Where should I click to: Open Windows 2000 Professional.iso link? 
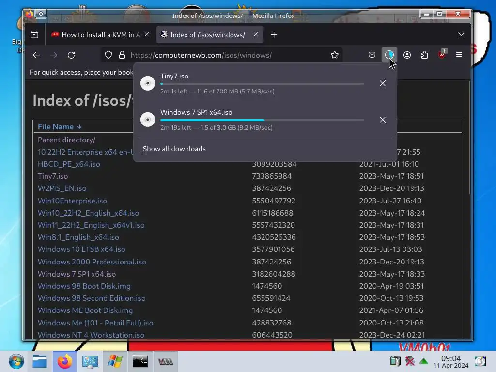point(92,262)
